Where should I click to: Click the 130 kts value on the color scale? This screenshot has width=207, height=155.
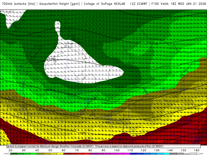157,150
